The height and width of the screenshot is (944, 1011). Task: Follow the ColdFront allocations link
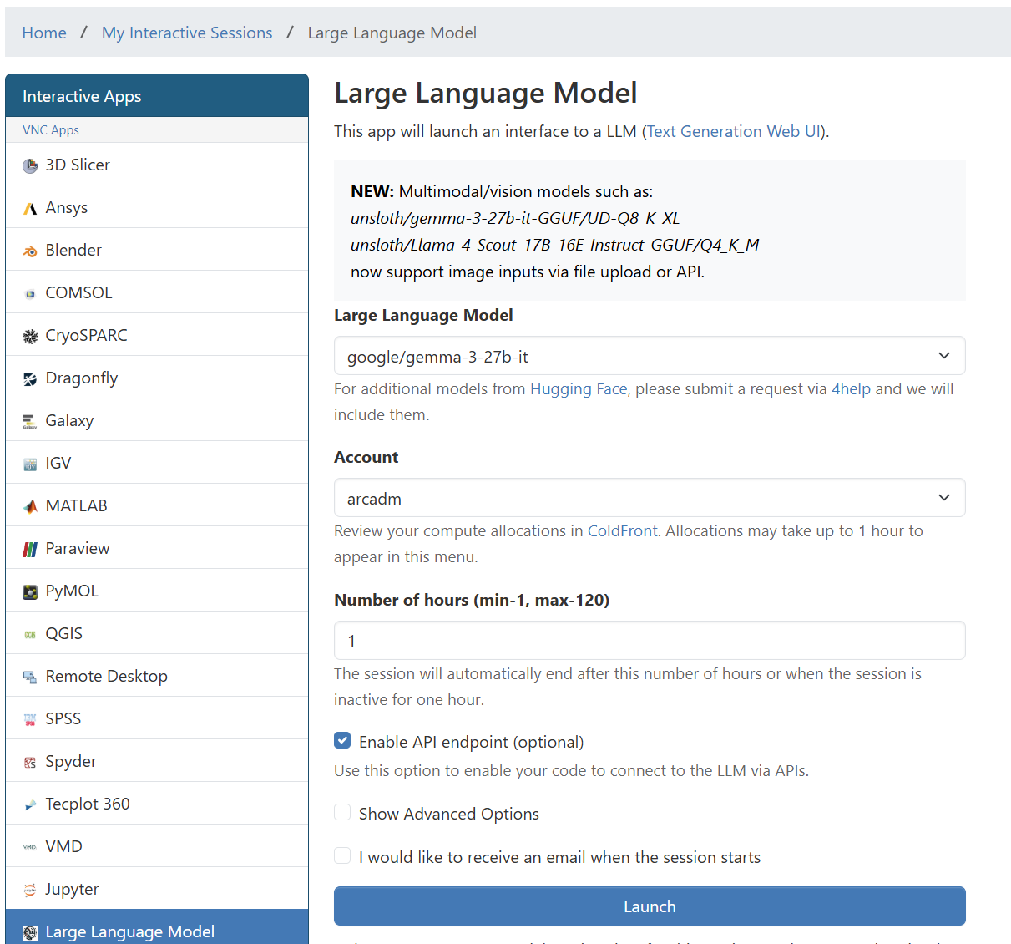click(622, 530)
